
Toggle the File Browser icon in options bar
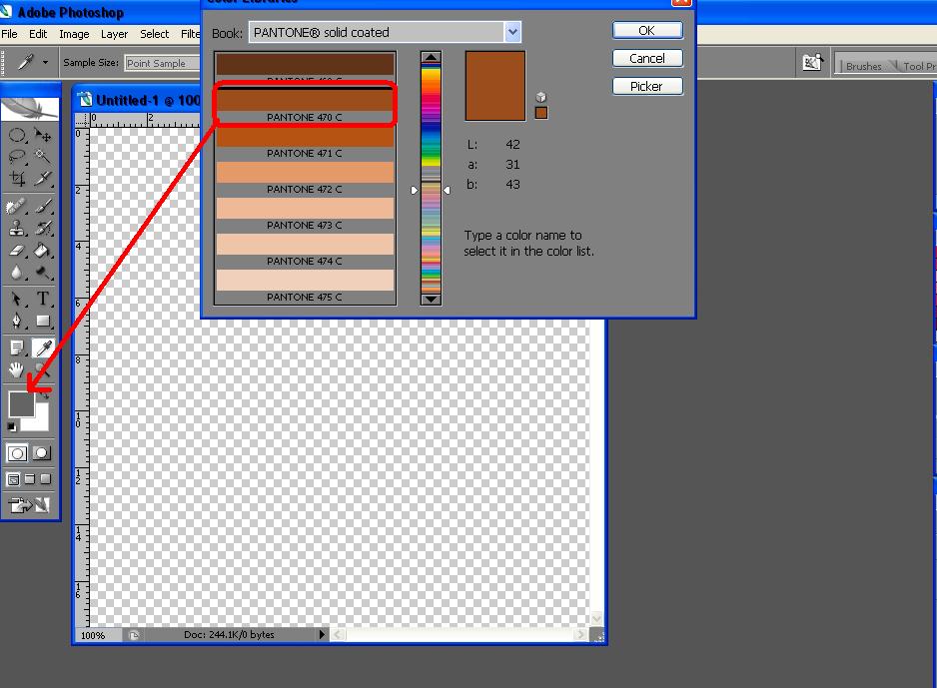[x=813, y=62]
